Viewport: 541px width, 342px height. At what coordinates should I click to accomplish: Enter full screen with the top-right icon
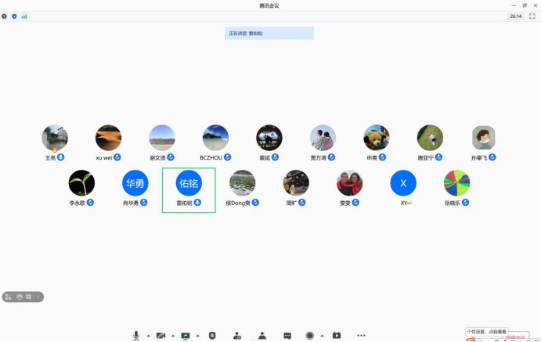click(x=532, y=16)
